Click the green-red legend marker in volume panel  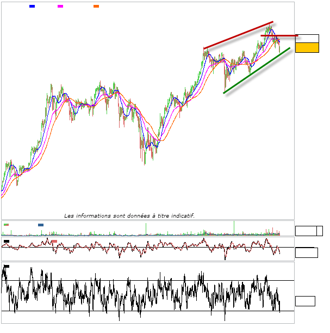(6, 224)
